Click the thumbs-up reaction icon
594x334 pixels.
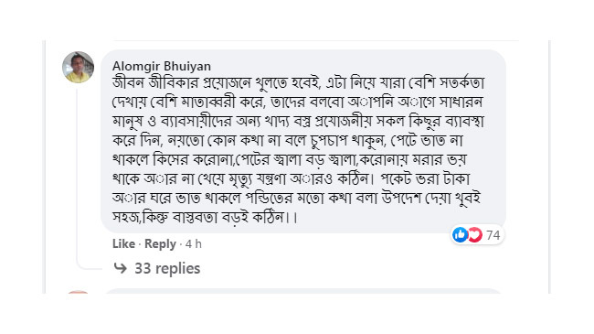click(x=461, y=235)
